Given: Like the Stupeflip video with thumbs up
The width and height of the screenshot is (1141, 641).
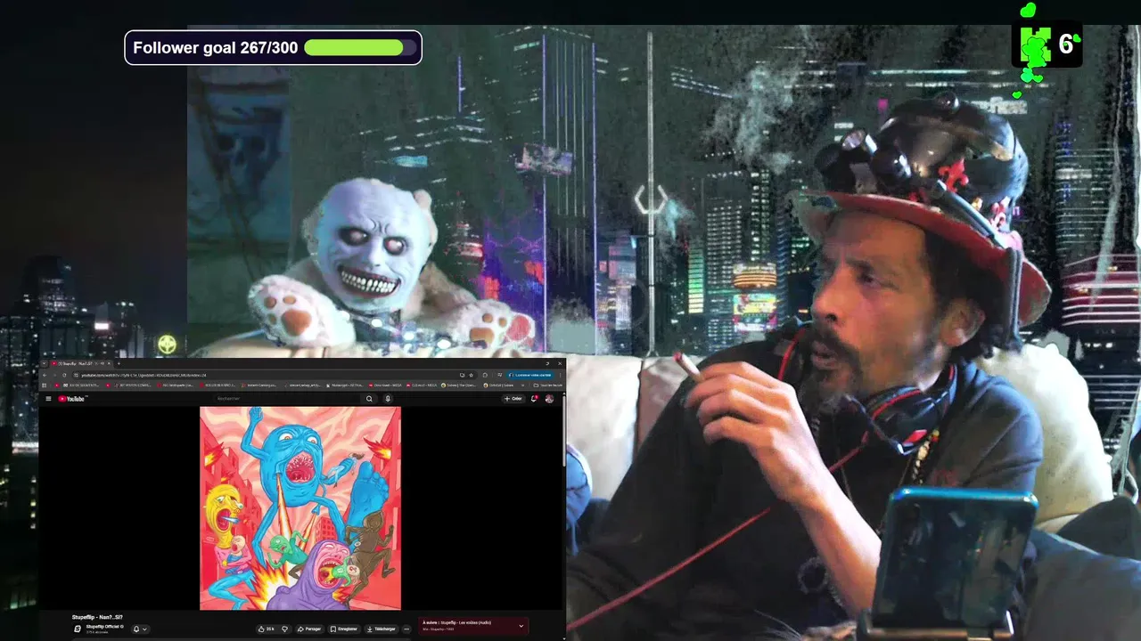Looking at the screenshot, I should click(266, 629).
